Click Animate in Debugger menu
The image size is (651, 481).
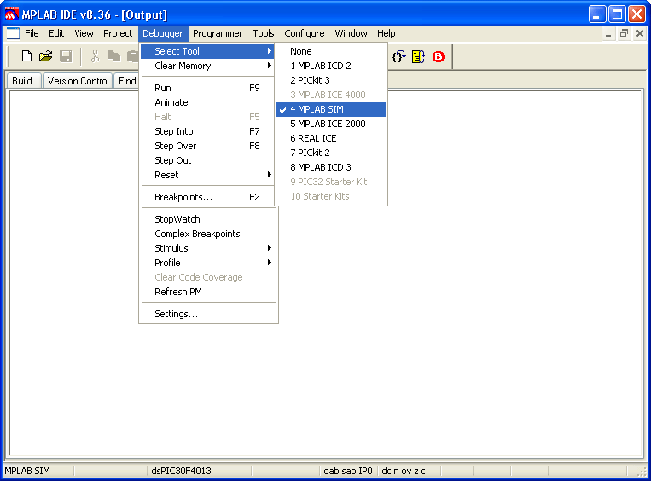[x=207, y=102]
